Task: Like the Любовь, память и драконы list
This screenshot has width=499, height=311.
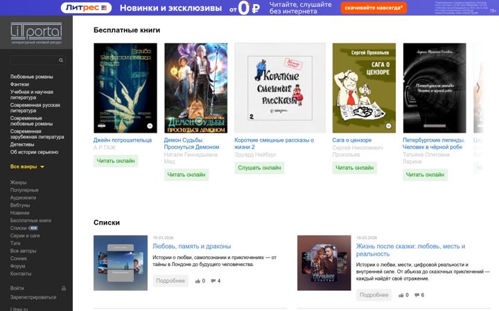Action: pos(200,281)
